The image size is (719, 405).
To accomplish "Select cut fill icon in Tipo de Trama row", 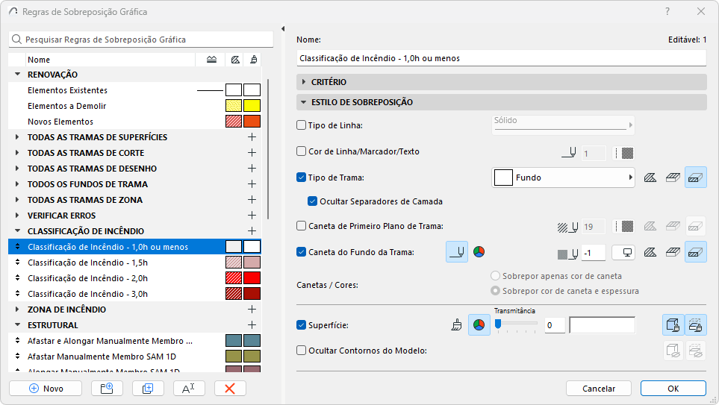I will (696, 178).
